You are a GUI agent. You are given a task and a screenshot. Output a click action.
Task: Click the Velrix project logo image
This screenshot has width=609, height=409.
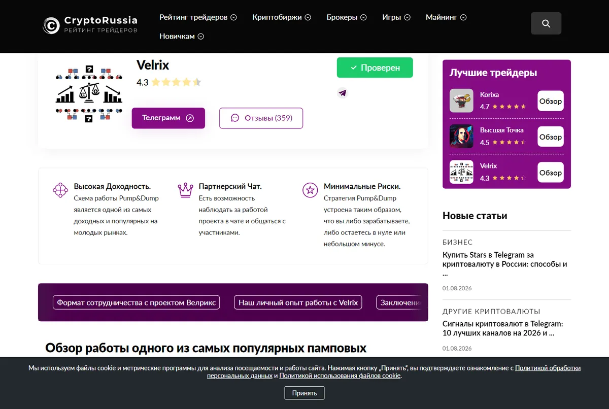pyautogui.click(x=89, y=94)
